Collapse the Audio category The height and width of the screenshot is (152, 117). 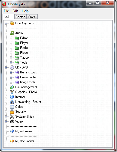[6, 33]
